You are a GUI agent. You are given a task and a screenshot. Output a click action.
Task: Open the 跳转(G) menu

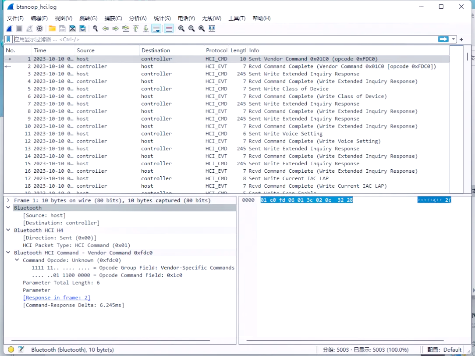click(89, 18)
